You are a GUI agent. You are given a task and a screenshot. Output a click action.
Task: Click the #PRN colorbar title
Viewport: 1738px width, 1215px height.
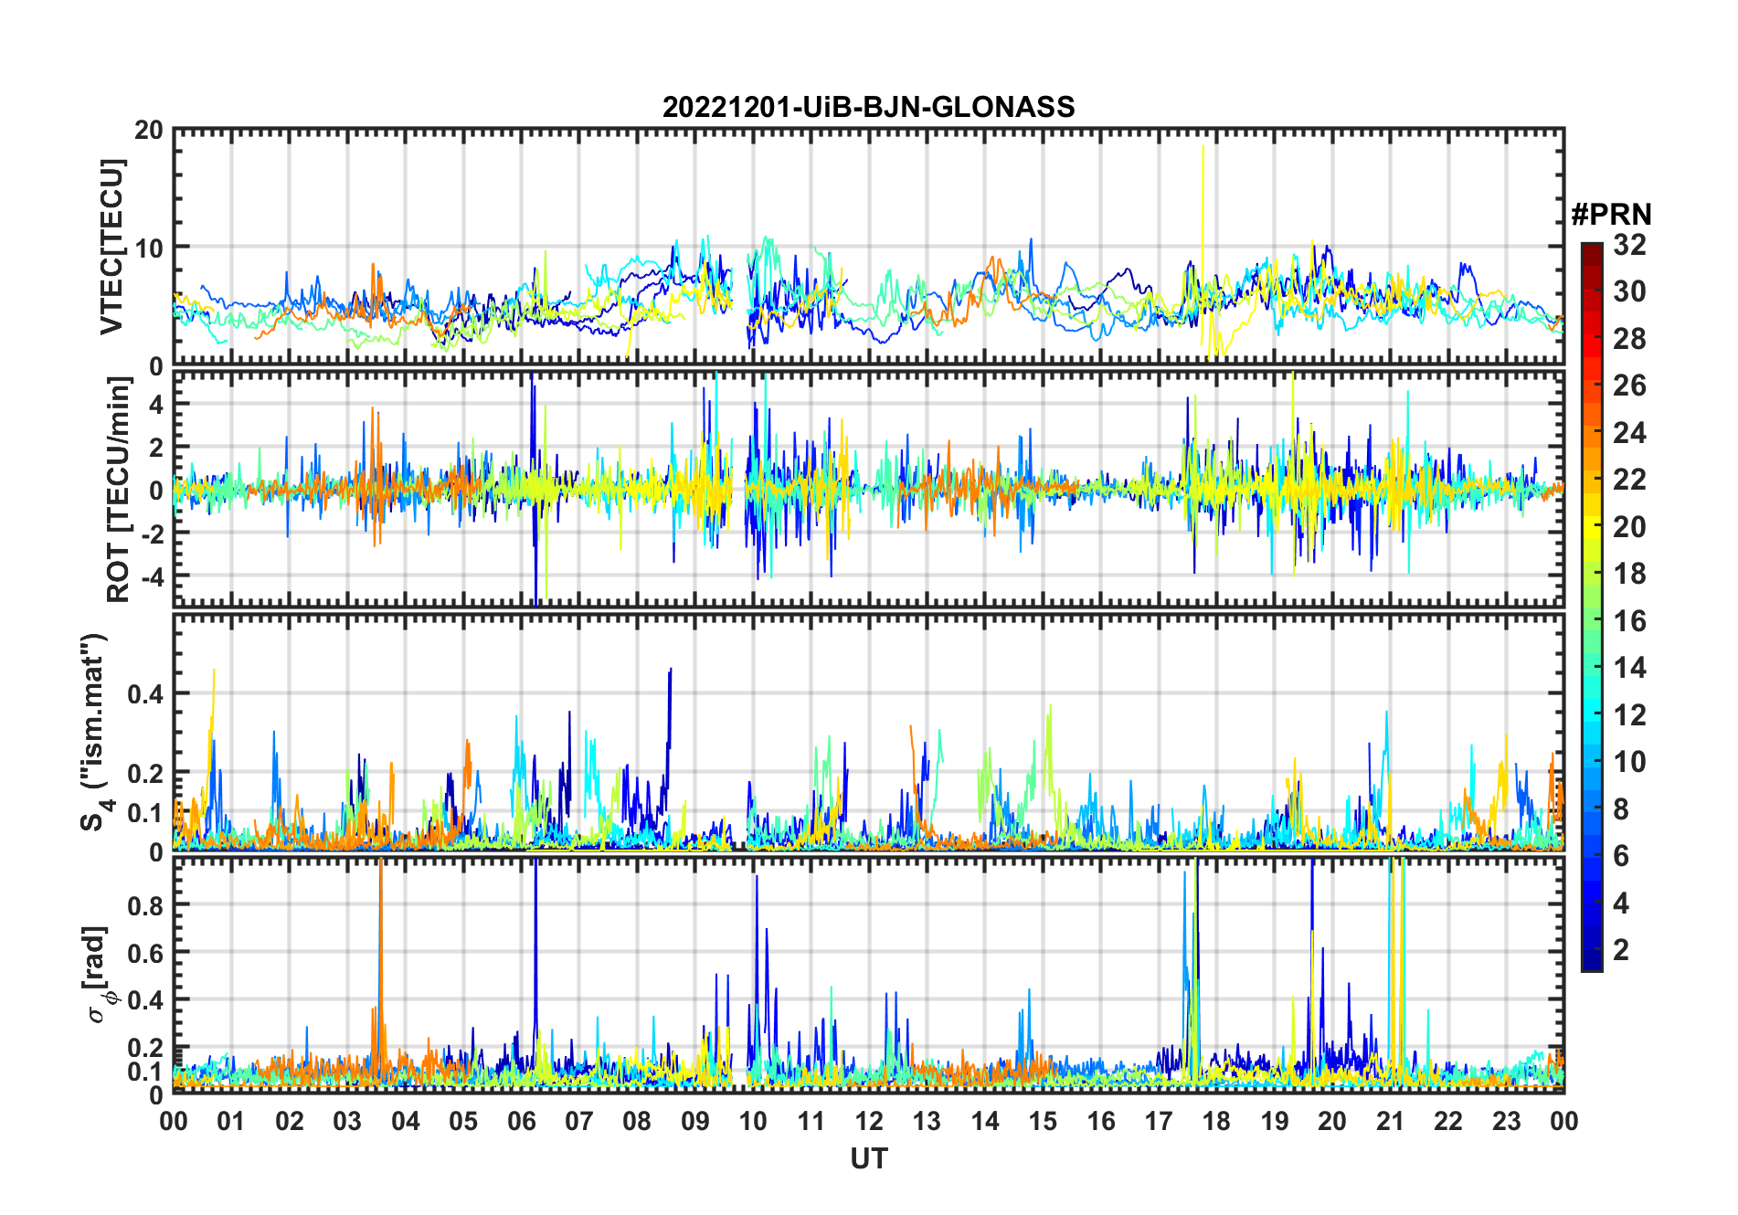(1611, 215)
